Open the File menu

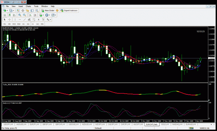click(7, 6)
